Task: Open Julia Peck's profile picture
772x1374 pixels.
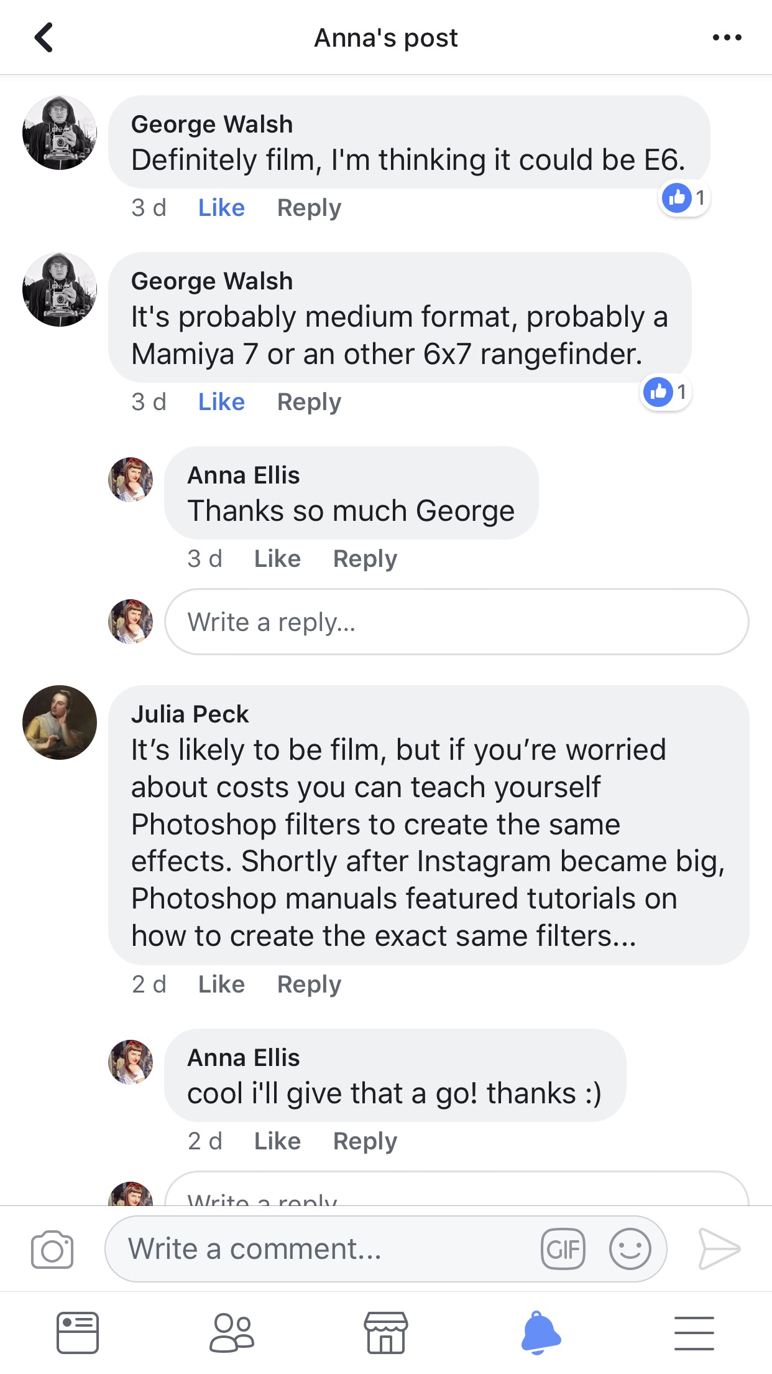Action: pos(60,722)
